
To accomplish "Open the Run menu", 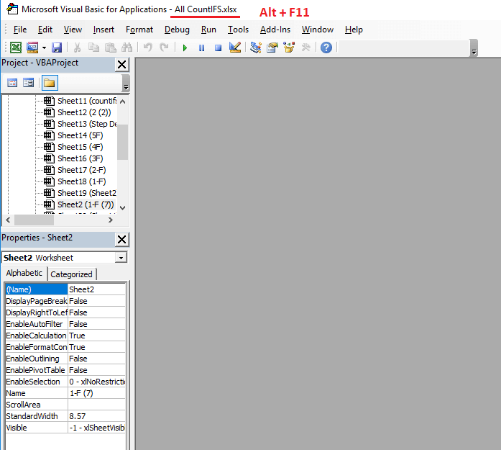I will (208, 30).
